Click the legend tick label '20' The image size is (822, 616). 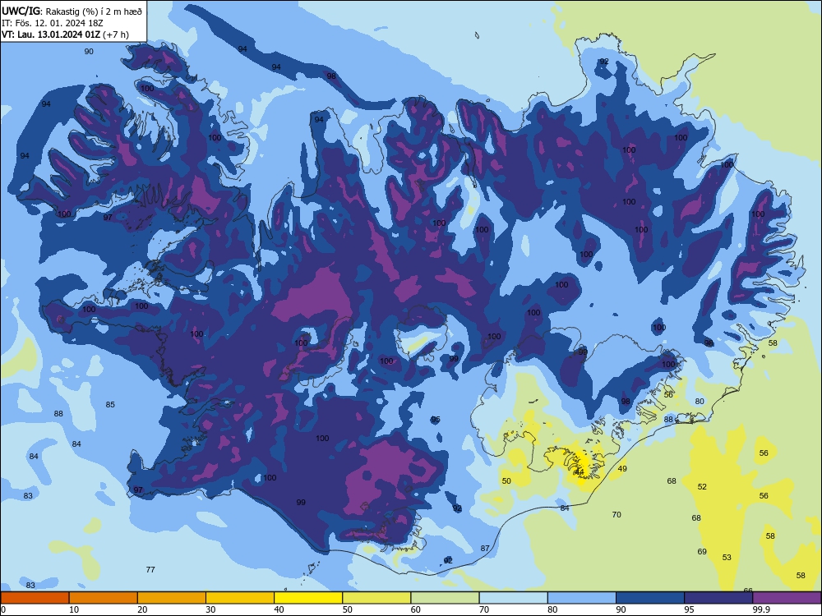(142, 609)
